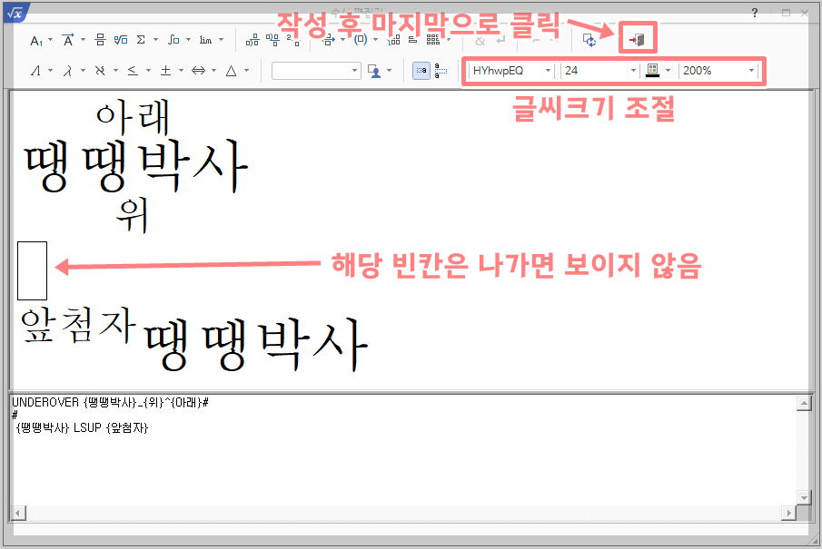
Task: Click the refresh equation icon
Action: [x=589, y=39]
